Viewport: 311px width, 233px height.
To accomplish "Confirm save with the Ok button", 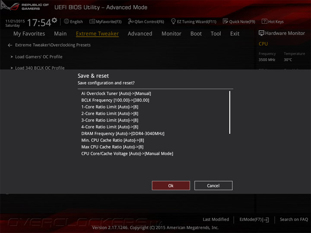I will [x=171, y=186].
